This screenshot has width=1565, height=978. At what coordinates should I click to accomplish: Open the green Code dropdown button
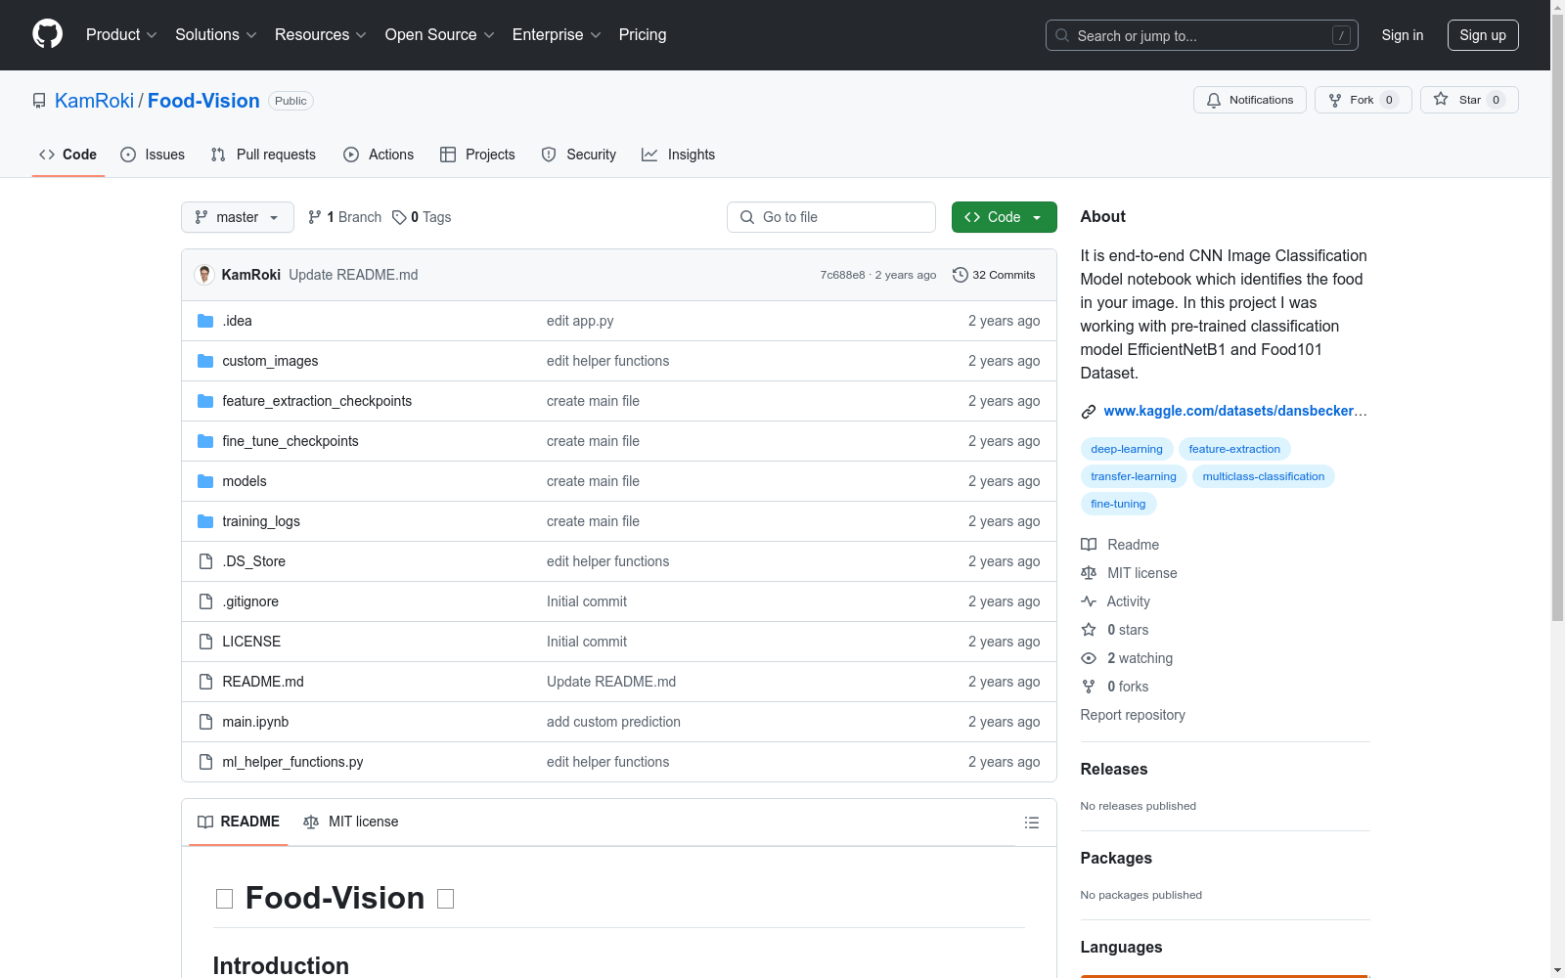point(1004,217)
